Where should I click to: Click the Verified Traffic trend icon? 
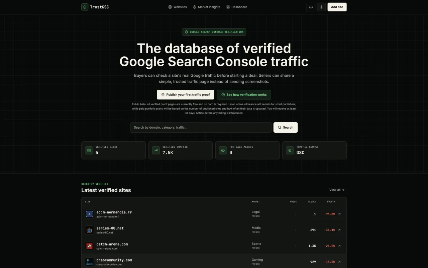[156, 150]
